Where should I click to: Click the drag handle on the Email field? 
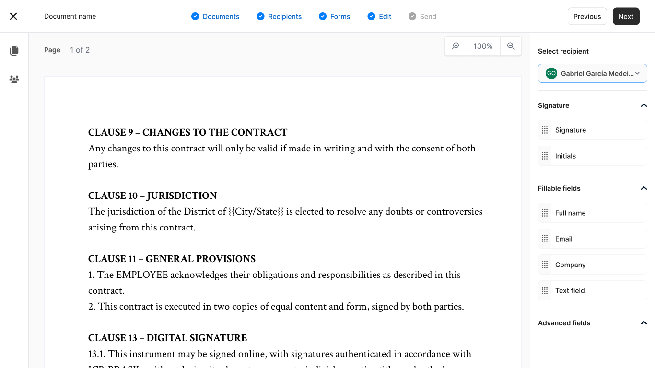tap(545, 238)
